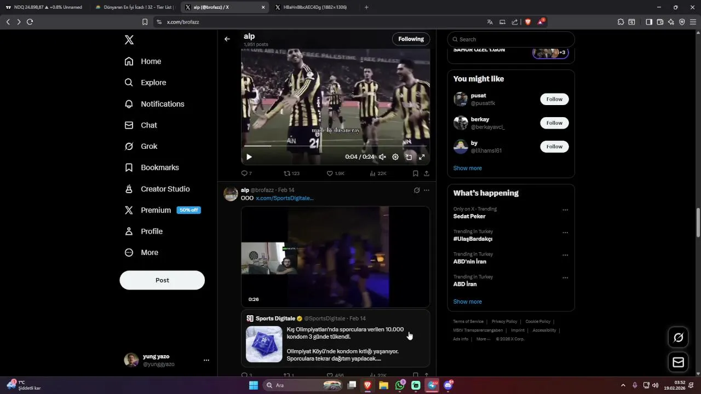Seek on the video progress bar

335,146
